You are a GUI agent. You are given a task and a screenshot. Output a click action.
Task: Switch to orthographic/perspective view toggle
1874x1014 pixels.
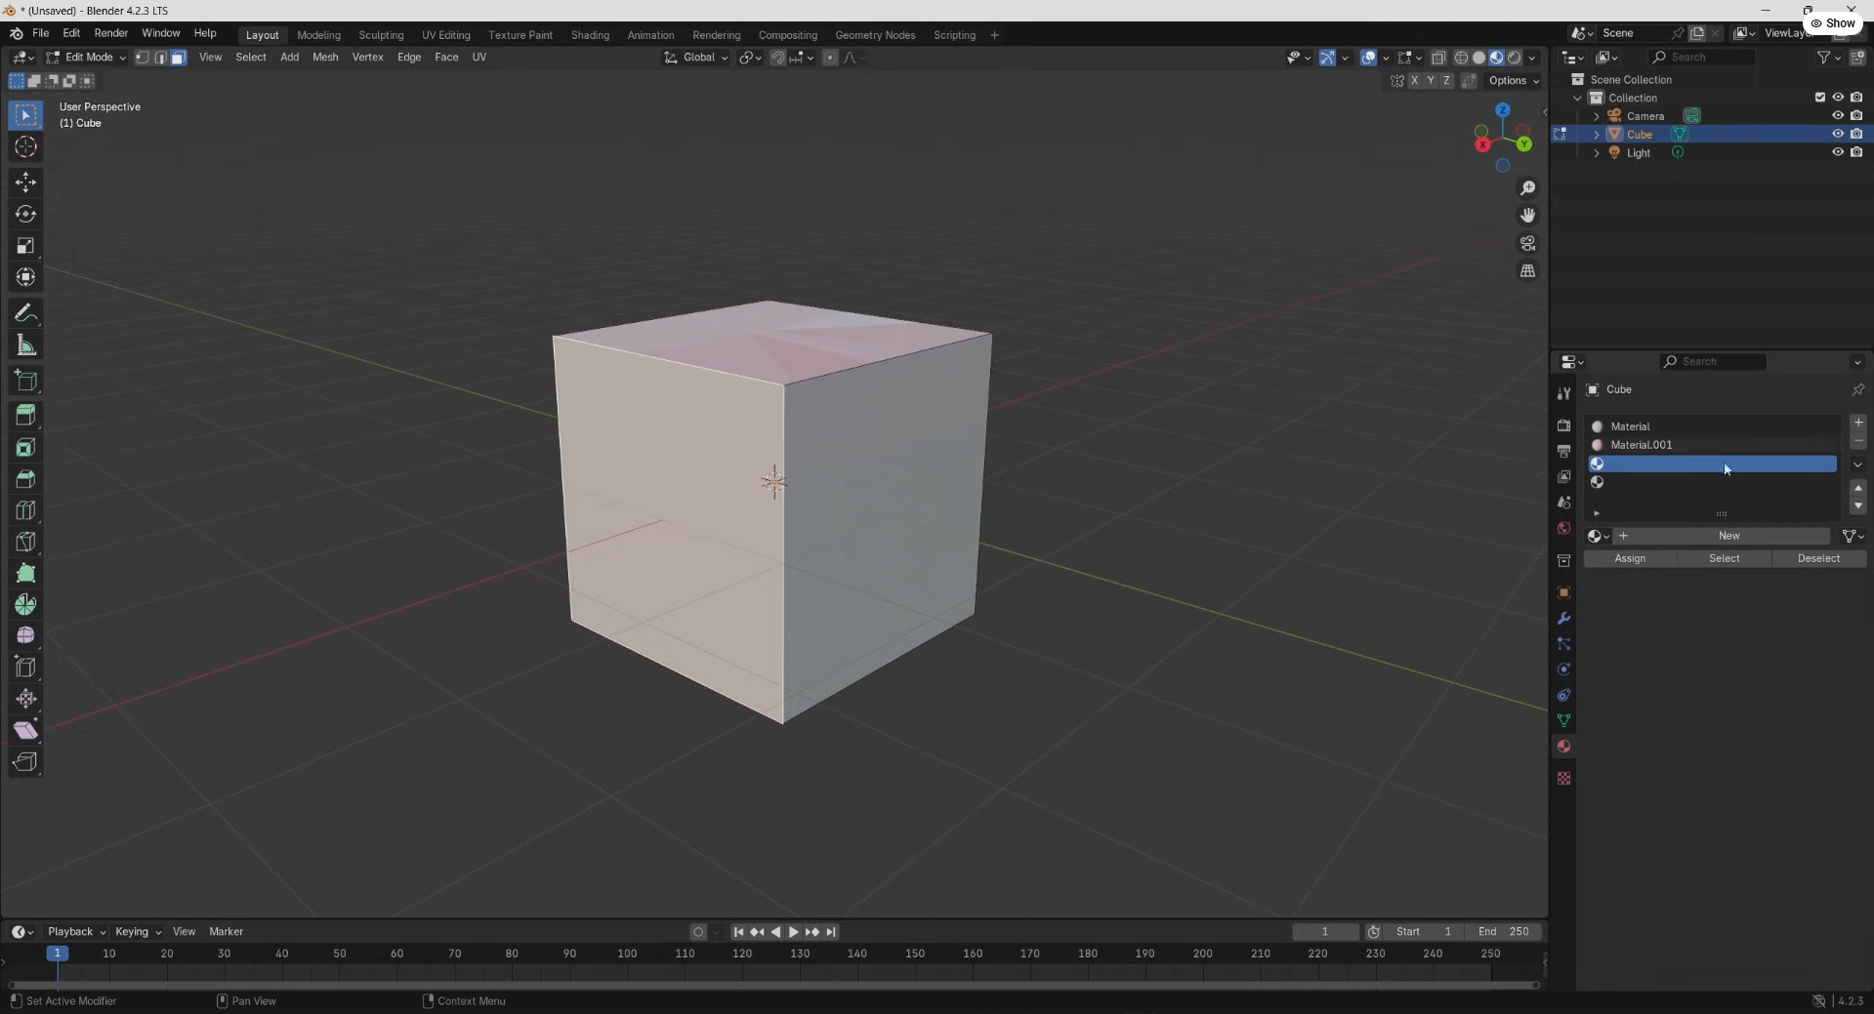tap(1527, 271)
